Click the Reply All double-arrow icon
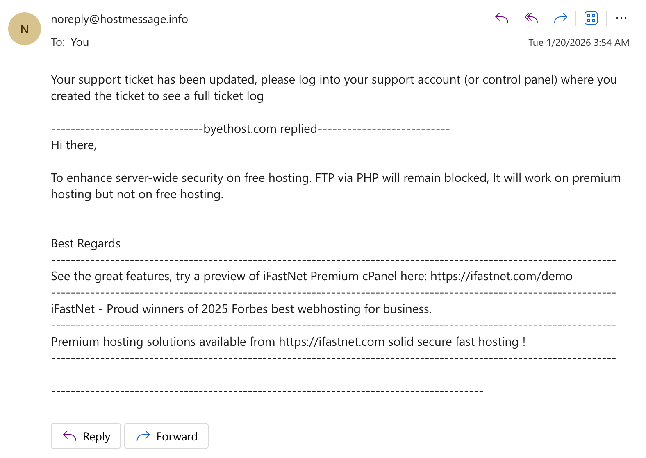This screenshot has width=646, height=458. tap(531, 18)
